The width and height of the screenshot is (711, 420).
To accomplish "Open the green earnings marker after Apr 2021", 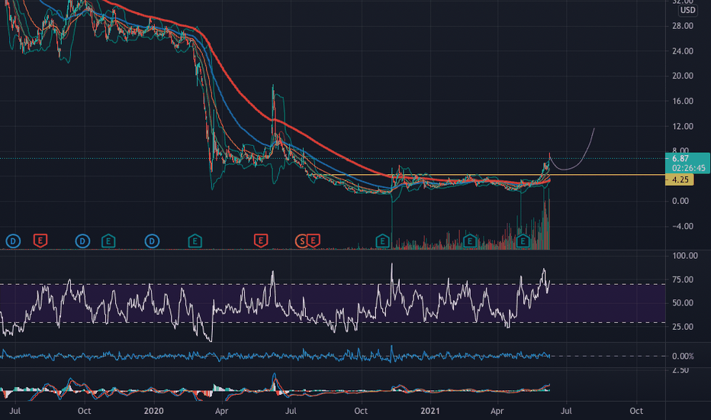I will 523,241.
